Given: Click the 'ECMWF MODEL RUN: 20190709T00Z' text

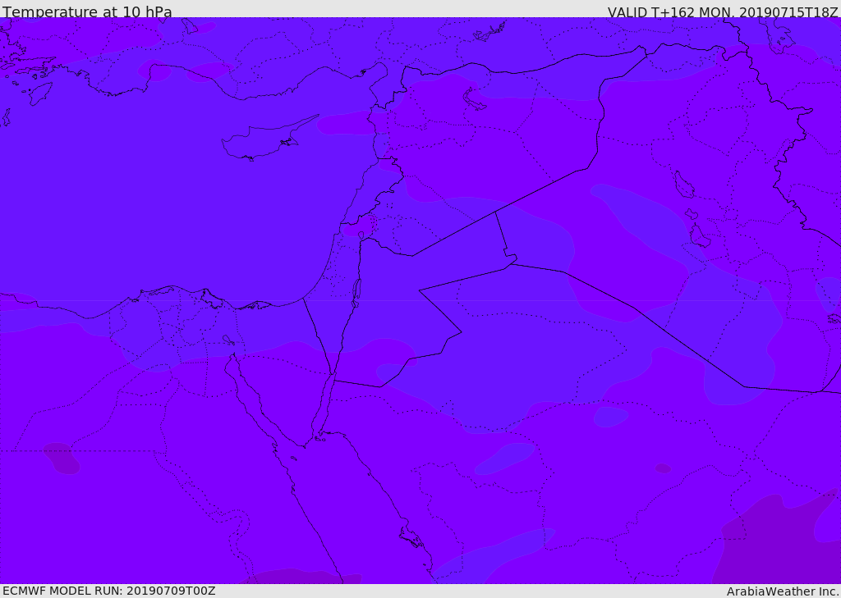Looking at the screenshot, I should 109,591.
